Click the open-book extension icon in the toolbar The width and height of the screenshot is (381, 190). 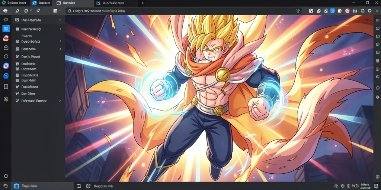click(355, 11)
